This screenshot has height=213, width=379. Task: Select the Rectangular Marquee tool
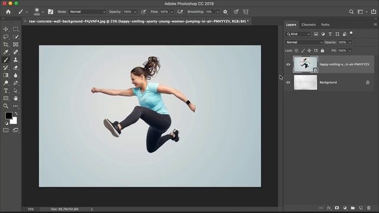coord(15,29)
